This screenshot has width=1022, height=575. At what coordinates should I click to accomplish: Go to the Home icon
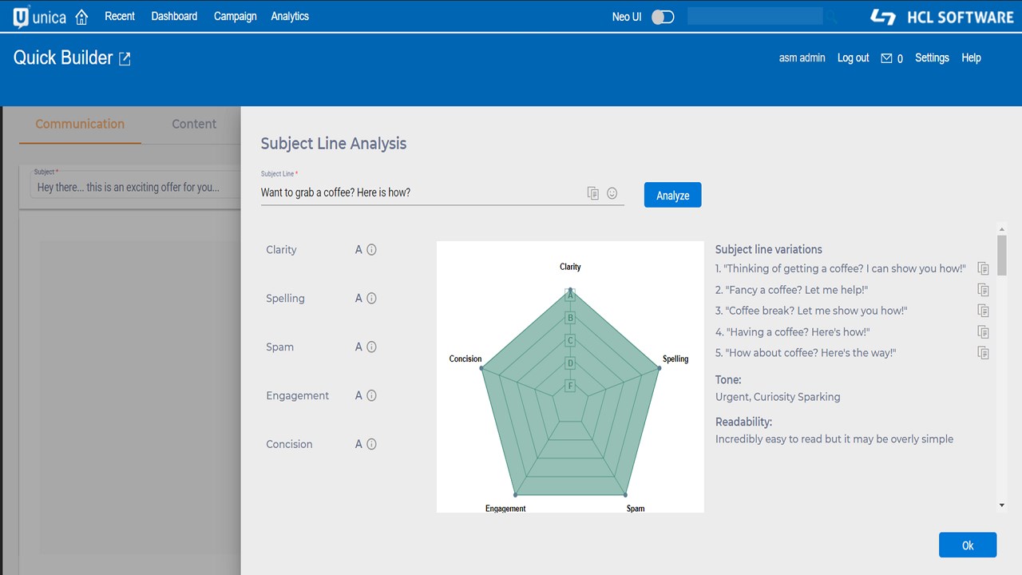[x=81, y=17]
